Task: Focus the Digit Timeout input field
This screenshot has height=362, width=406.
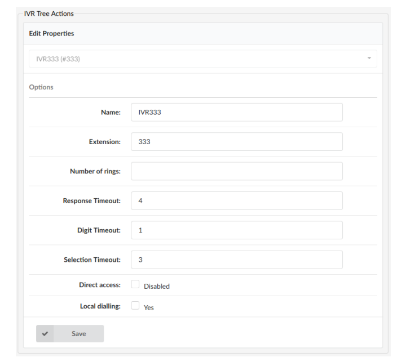Action: point(236,230)
